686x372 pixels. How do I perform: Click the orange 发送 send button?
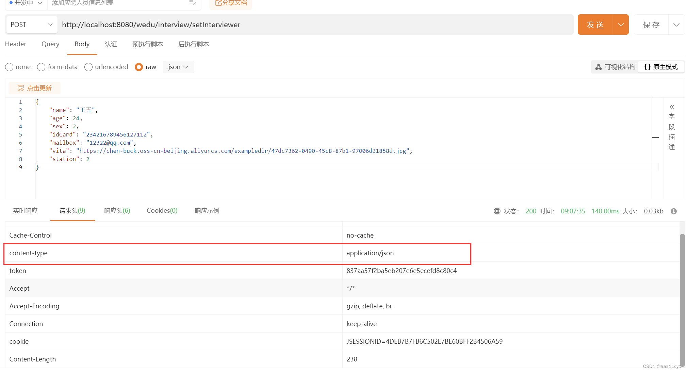[x=595, y=25]
